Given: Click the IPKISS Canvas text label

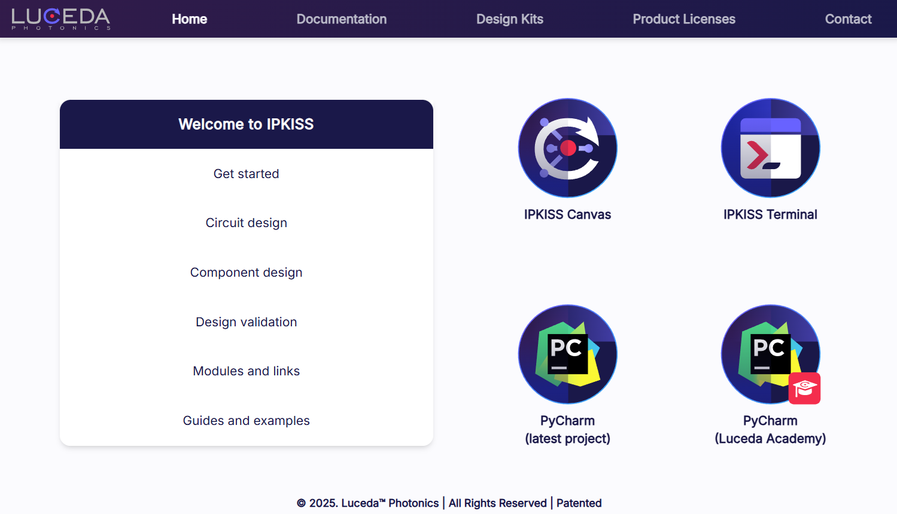Looking at the screenshot, I should 567,215.
